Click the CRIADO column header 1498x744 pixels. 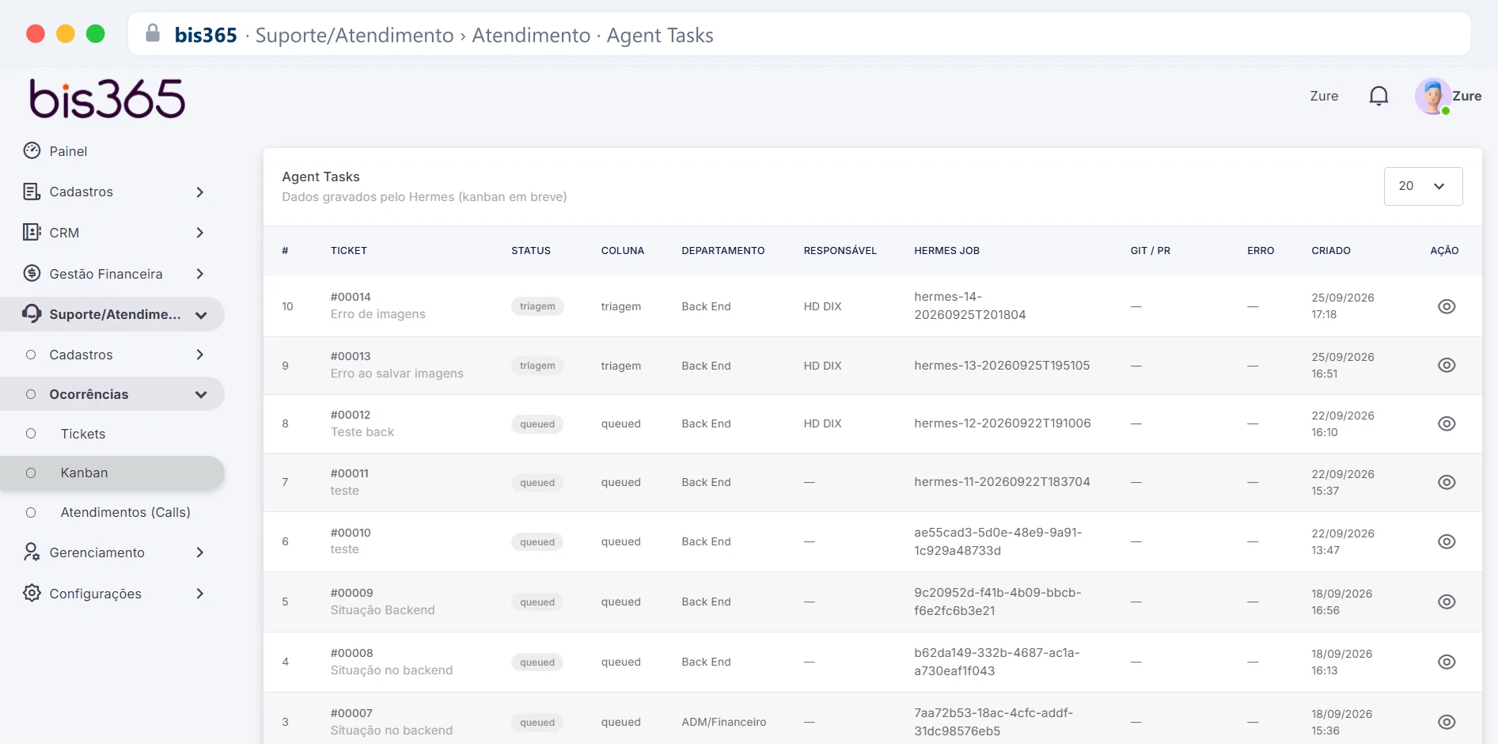1331,251
